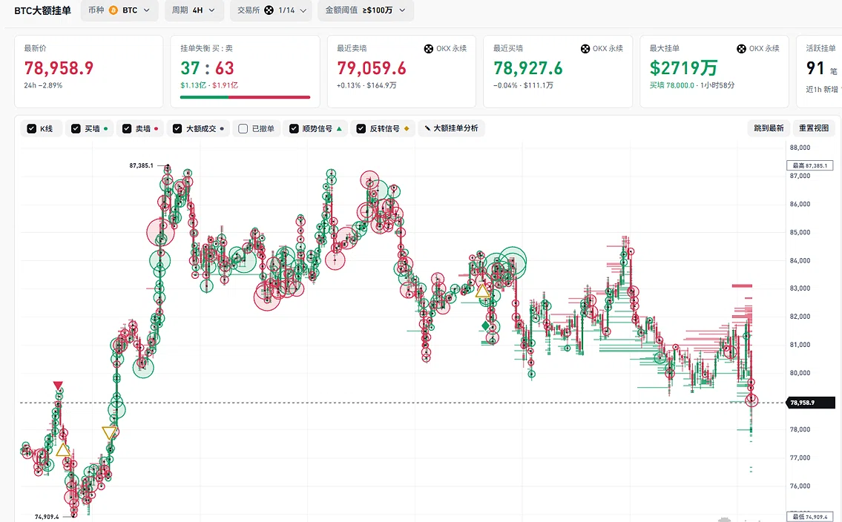Viewport: 842px width, 522px height.
Task: Click the yellow downward triangle signal marker
Action: 110,433
